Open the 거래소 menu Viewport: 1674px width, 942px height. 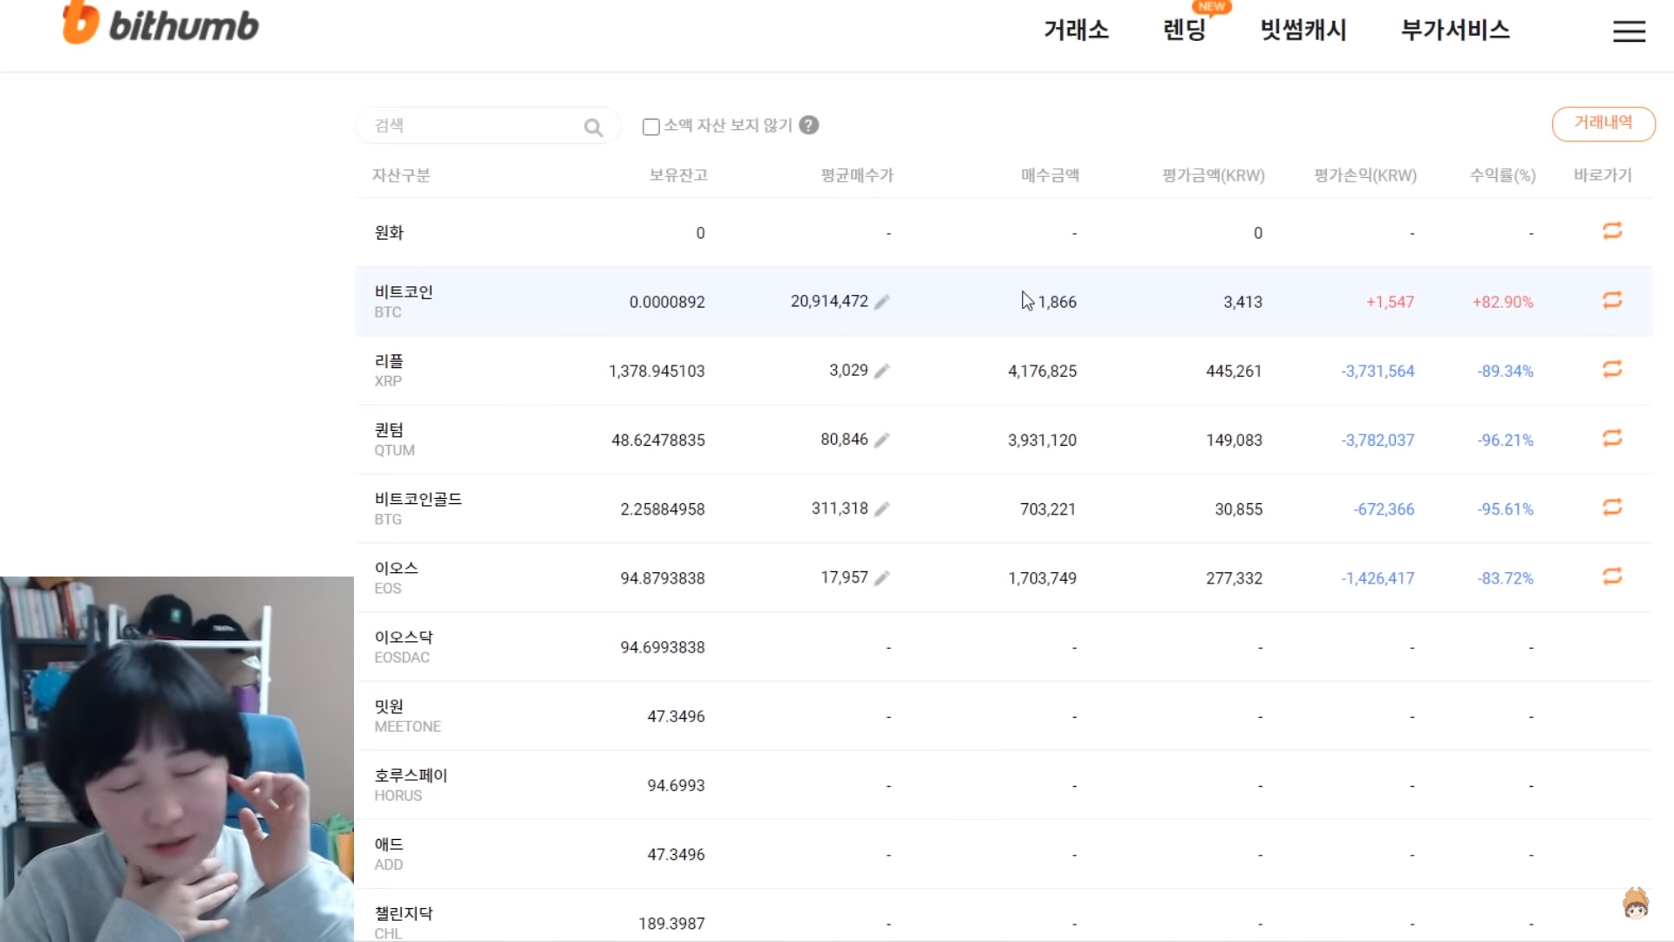[x=1075, y=31]
